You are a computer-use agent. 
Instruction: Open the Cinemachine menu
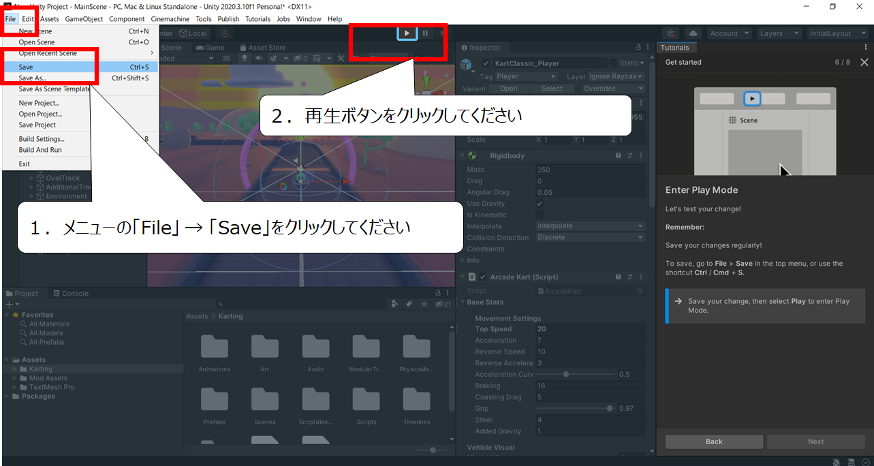click(171, 19)
